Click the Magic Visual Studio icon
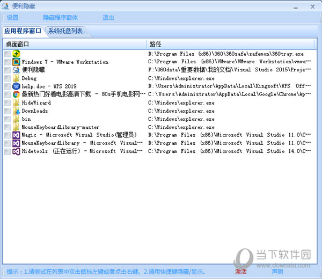The height and width of the screenshot is (279, 322). coord(16,135)
